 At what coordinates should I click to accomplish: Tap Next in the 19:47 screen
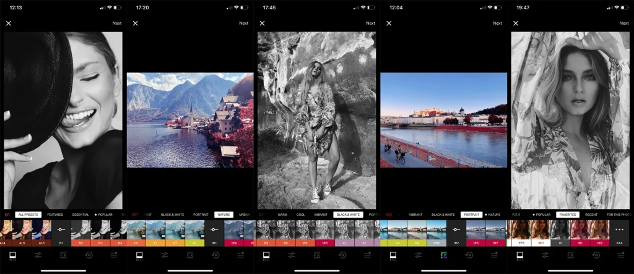(x=623, y=24)
